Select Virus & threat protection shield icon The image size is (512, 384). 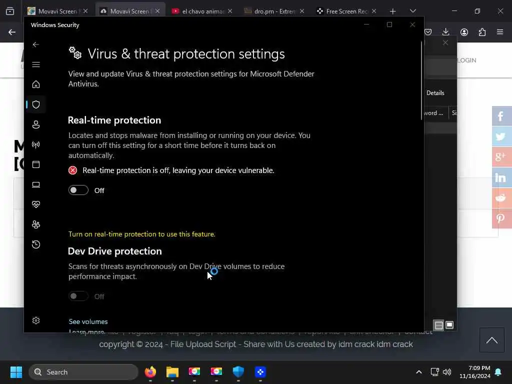[x=36, y=104]
